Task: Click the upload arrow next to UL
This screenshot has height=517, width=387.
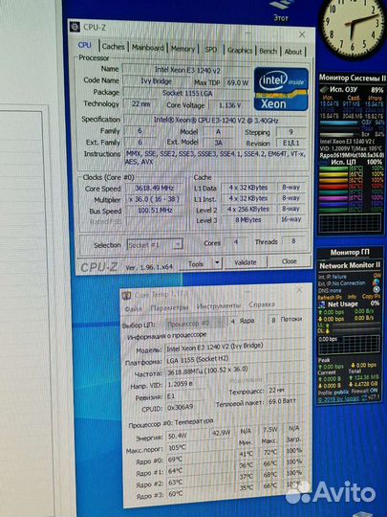Action: [328, 326]
